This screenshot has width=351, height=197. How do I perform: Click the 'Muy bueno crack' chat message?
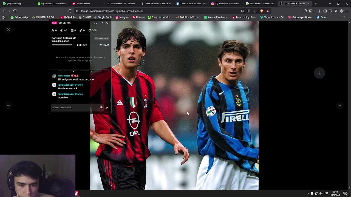(x=67, y=88)
